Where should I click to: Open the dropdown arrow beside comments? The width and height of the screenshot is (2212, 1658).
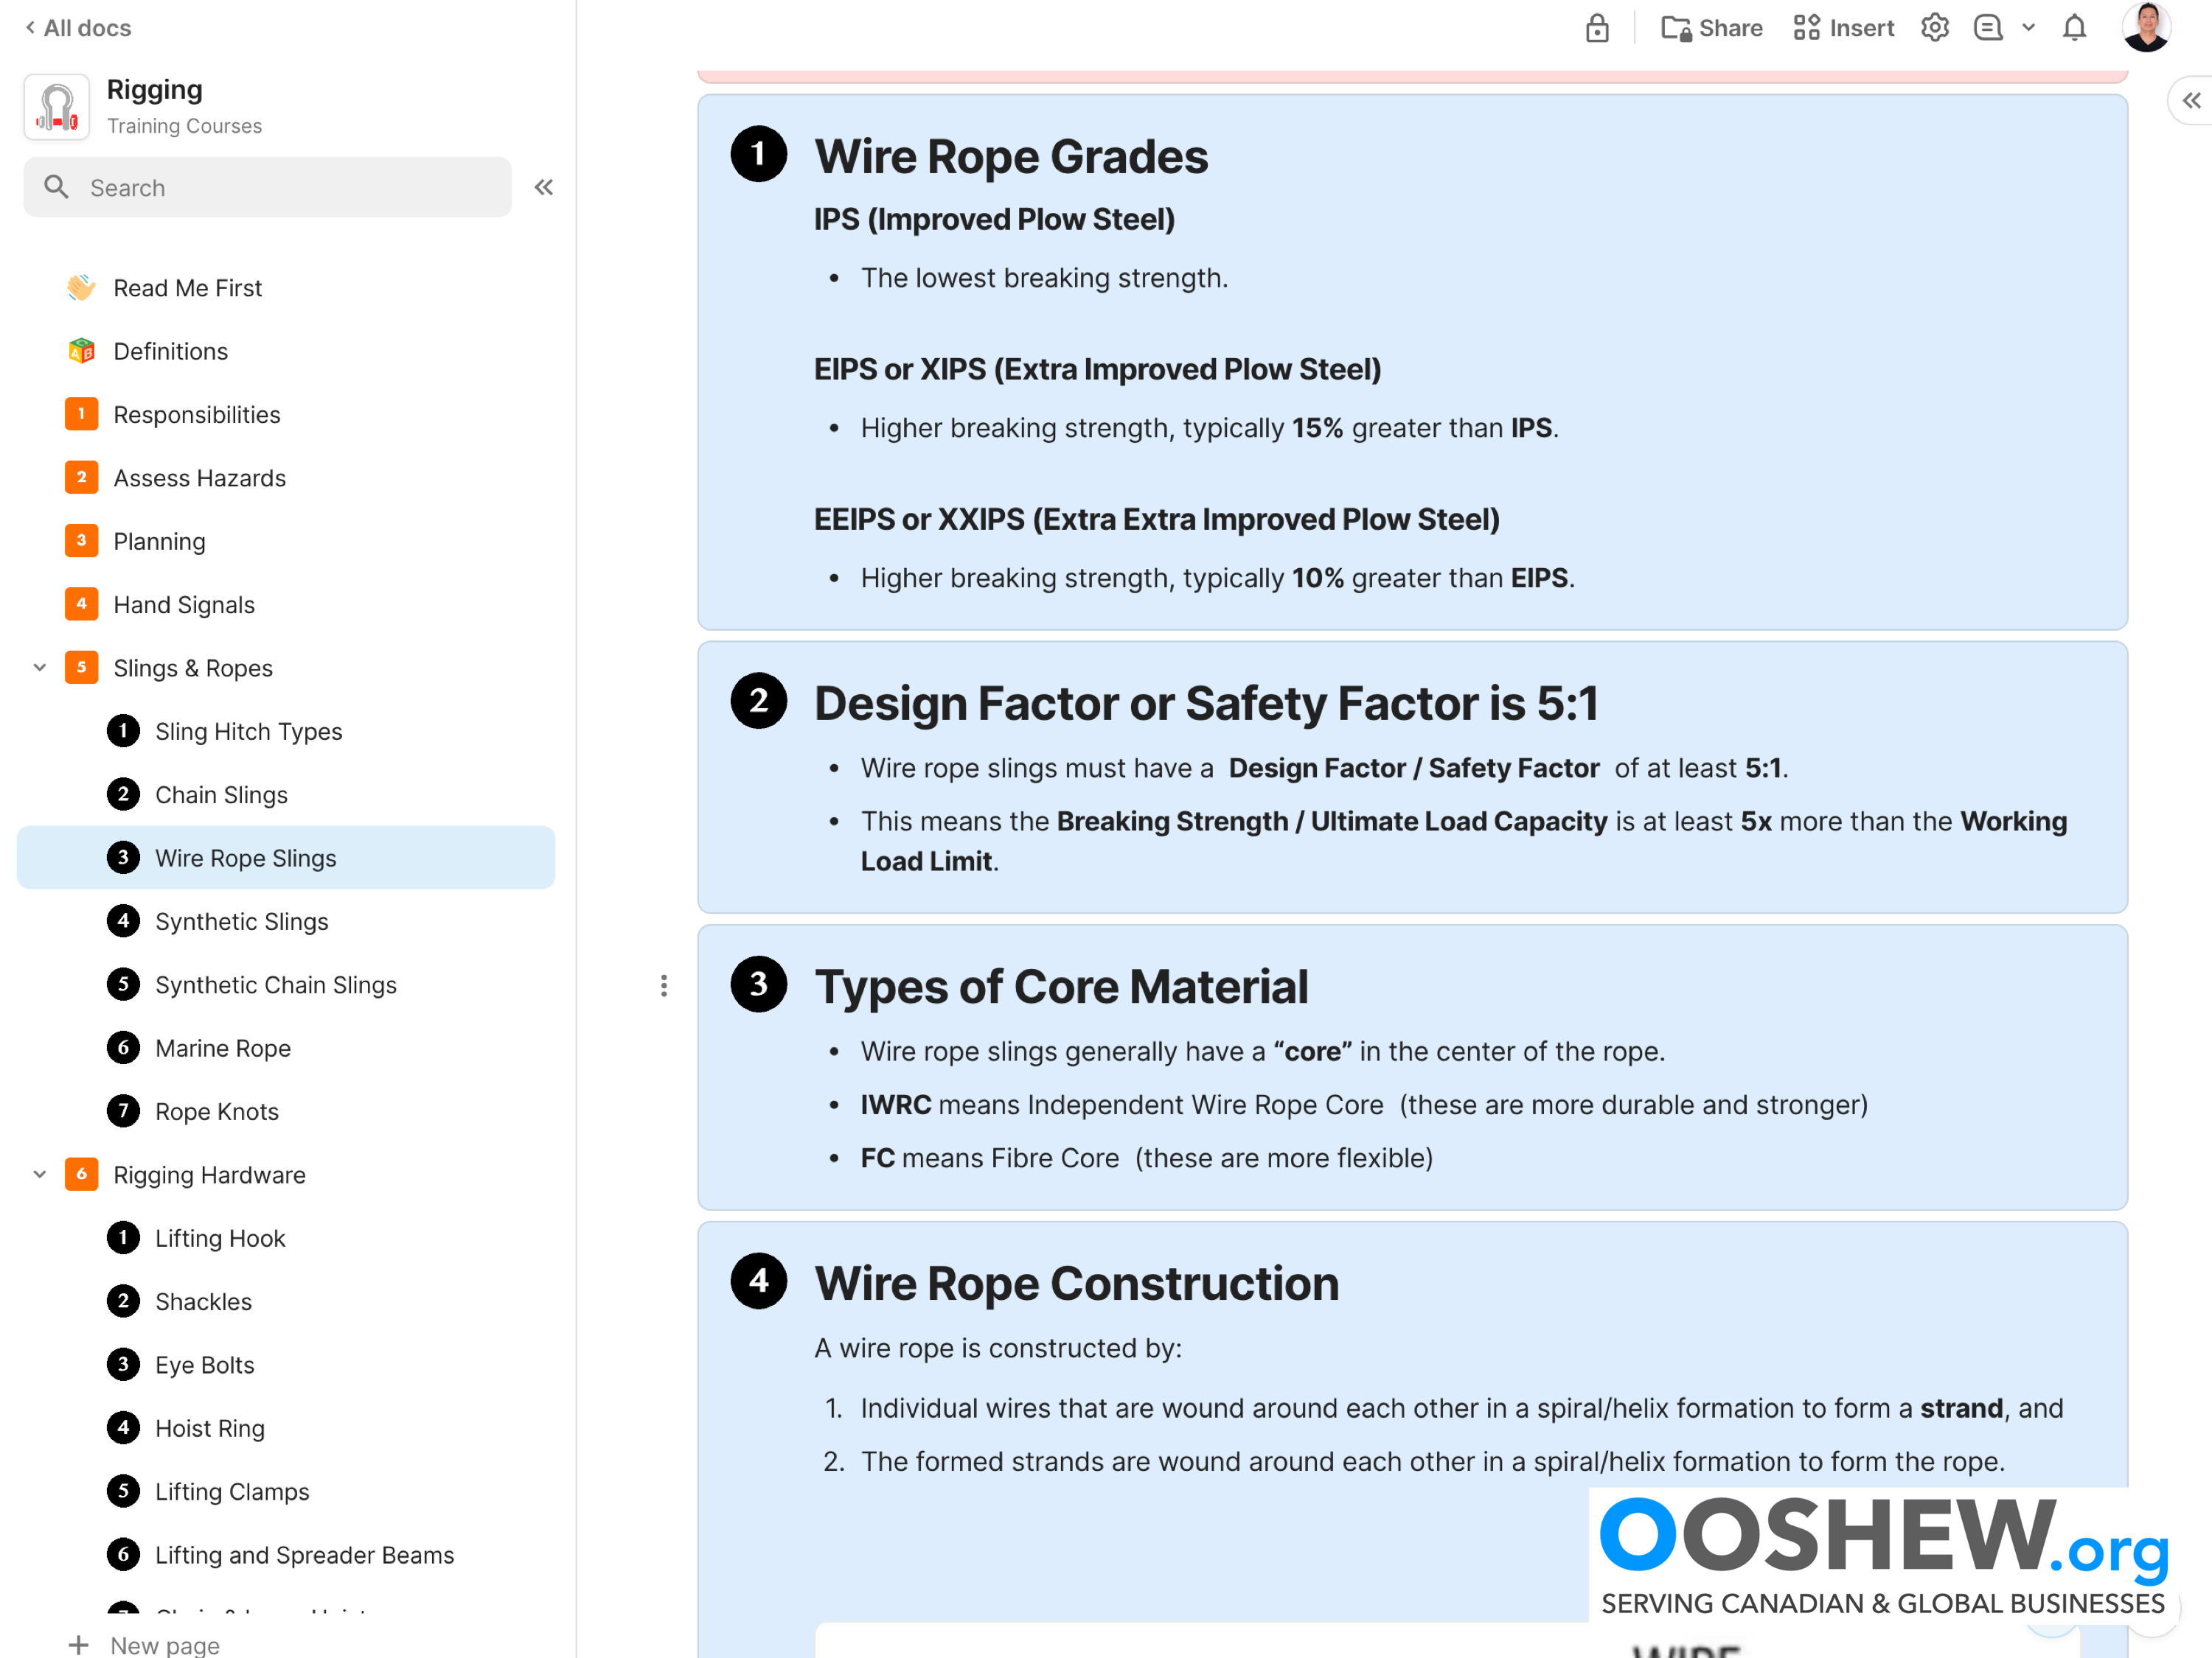[x=2028, y=28]
